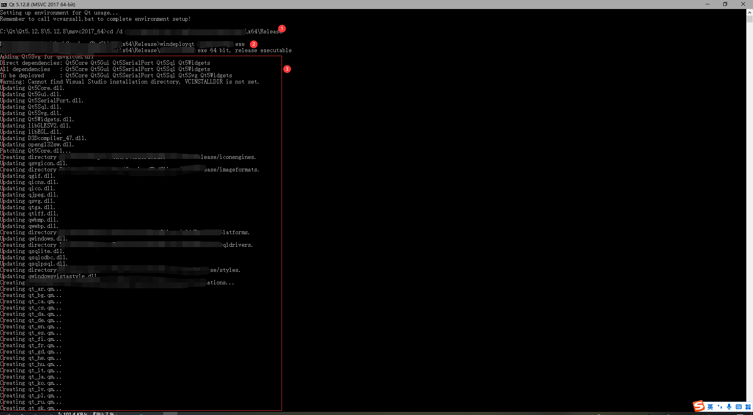753x415 pixels.
Task: Click the 'Updating qtga.dll.' line
Action: (27, 207)
